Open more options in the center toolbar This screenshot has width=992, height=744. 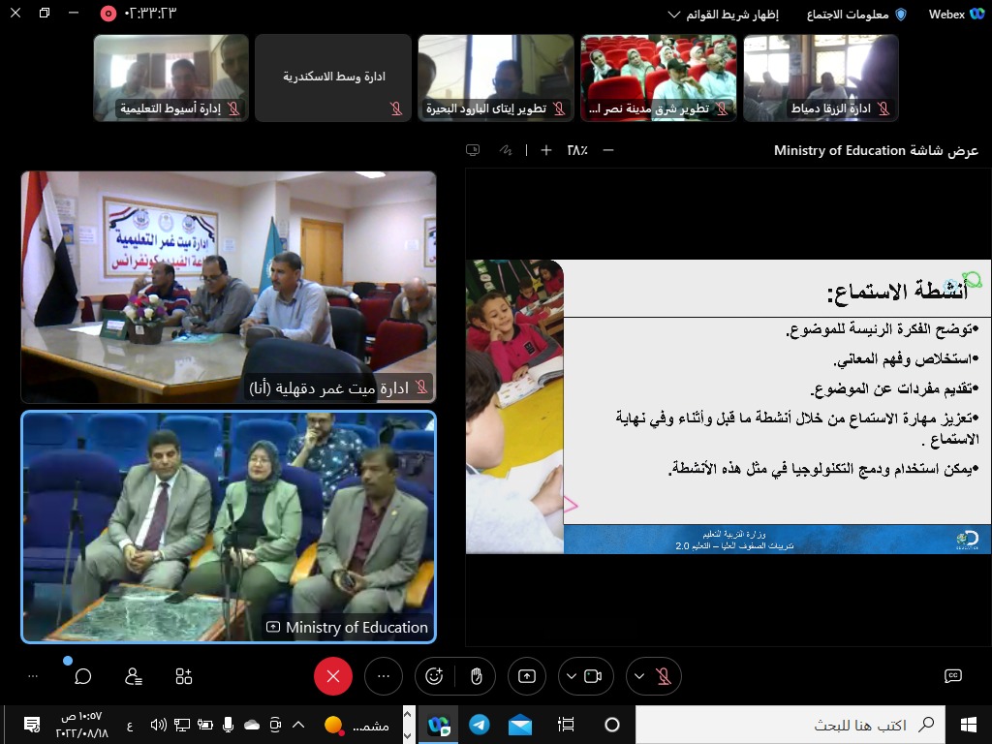coord(384,676)
